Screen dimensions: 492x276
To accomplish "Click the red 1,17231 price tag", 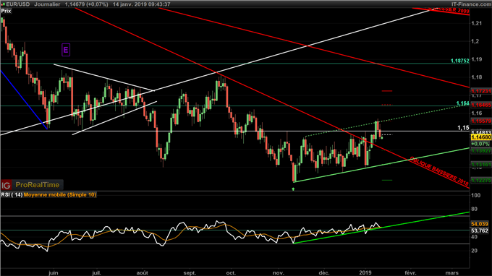I will 481,91.
